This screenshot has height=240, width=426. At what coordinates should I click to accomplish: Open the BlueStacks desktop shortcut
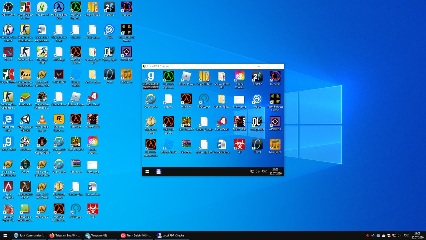25,99
